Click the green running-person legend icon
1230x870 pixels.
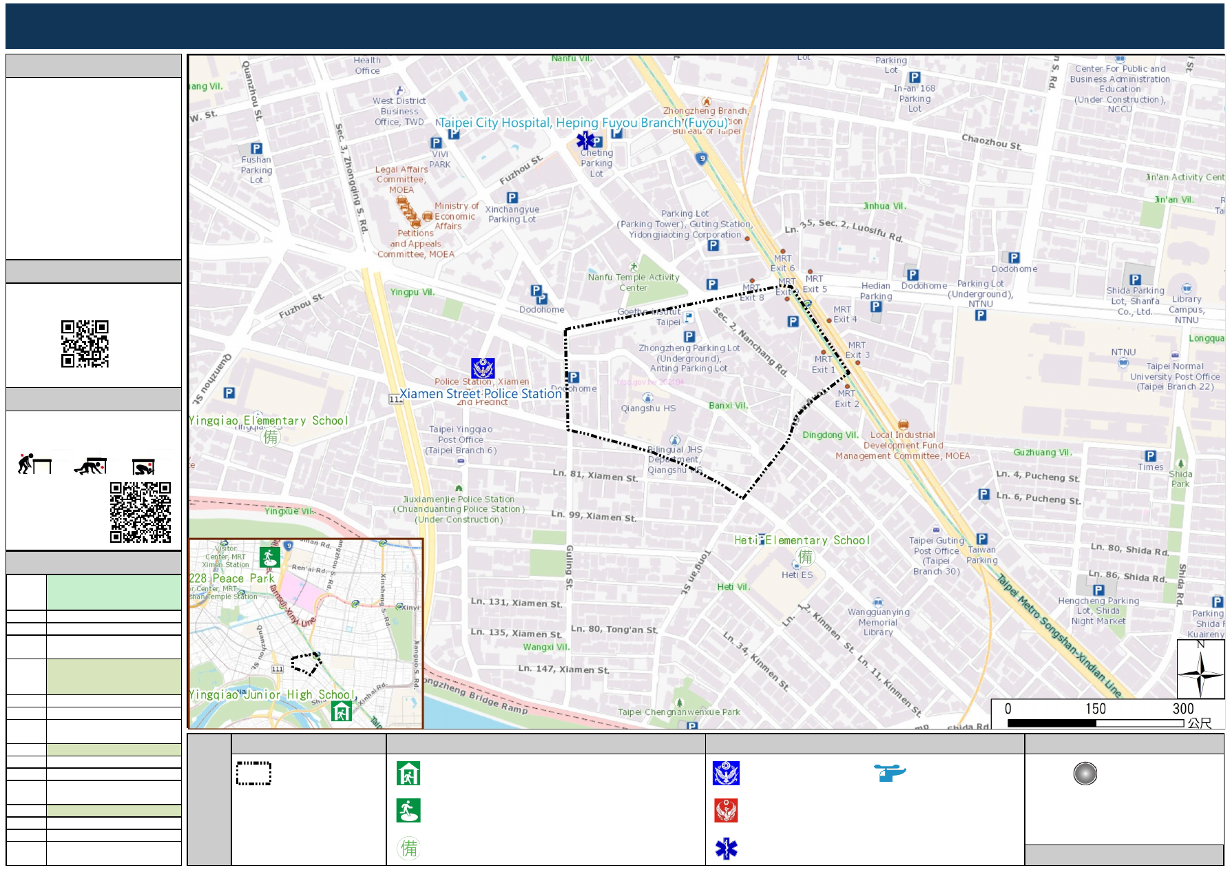[408, 811]
